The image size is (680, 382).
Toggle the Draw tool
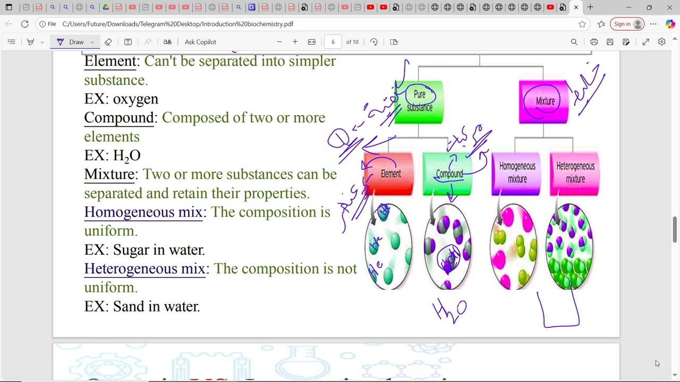point(70,42)
